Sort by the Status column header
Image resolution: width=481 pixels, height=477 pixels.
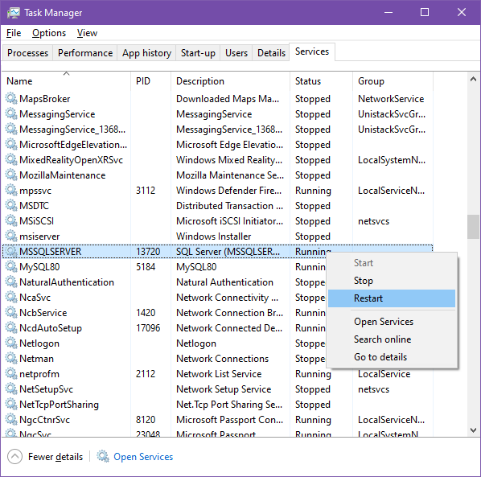point(321,81)
